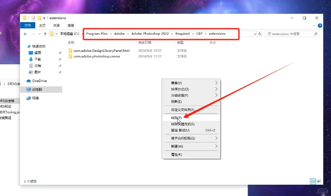Expand the ribbon with the chevron
This screenshot has width=331, height=196.
point(314,26)
